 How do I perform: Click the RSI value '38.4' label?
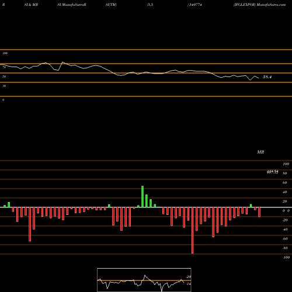click(267, 77)
